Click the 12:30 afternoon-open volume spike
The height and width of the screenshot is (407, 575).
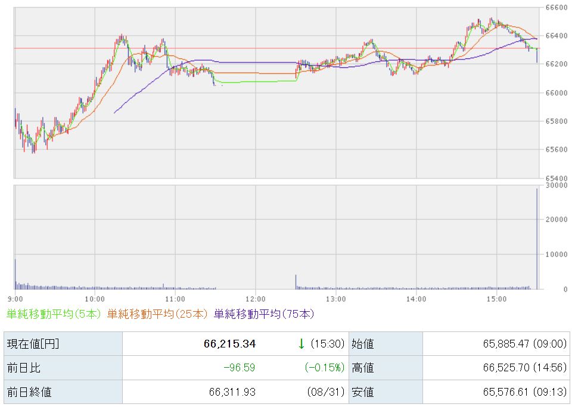[x=296, y=281]
